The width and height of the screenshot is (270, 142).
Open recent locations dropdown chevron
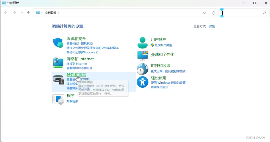pyautogui.click(x=21, y=13)
